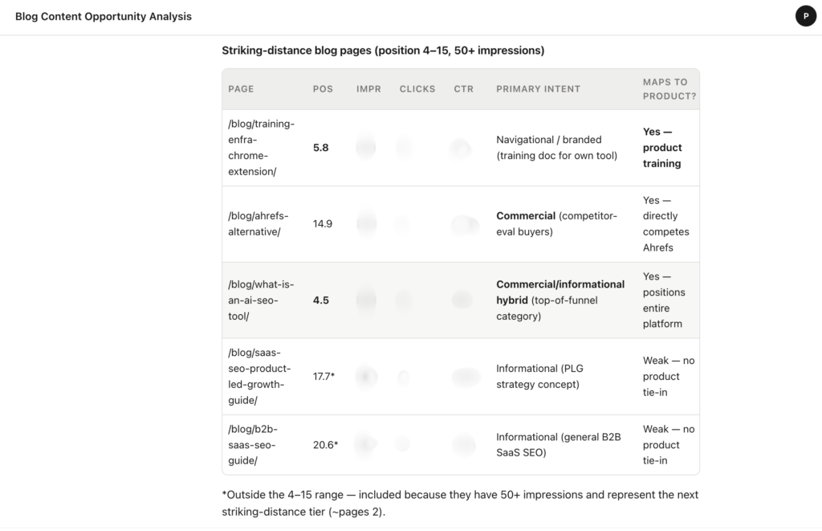Click the 17.7* position value
Image resolution: width=822 pixels, height=531 pixels.
324,376
